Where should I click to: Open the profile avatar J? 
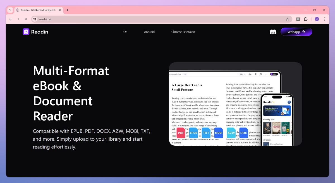coord(317,19)
